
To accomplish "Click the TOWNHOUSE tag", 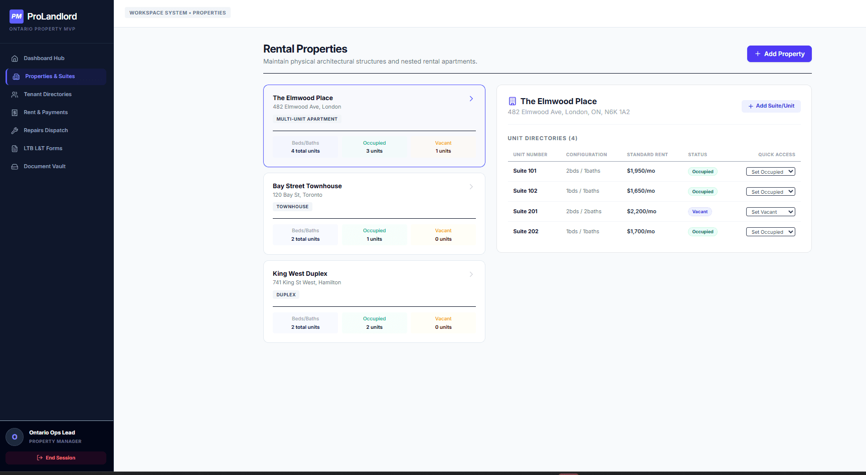I will (x=292, y=207).
